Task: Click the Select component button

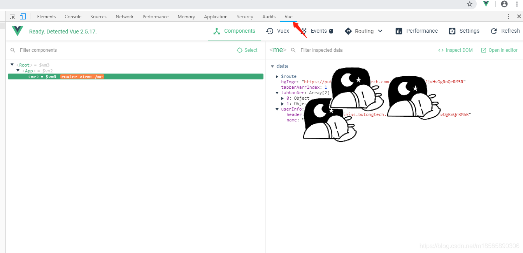Action: [x=247, y=50]
